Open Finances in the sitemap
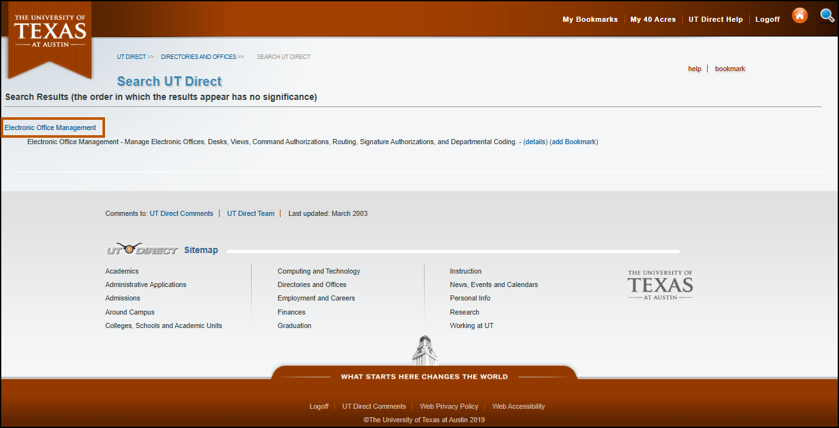The height and width of the screenshot is (428, 839). pos(291,312)
